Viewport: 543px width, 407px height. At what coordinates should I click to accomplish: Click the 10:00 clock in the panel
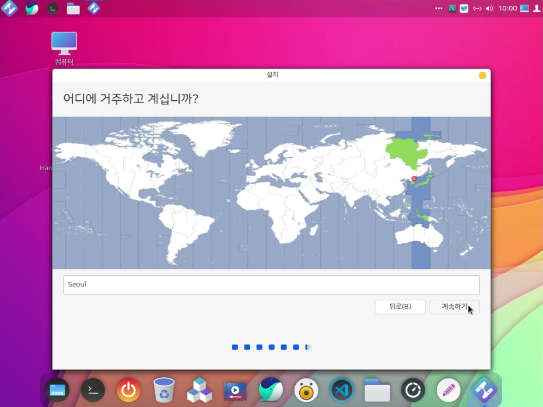[507, 9]
